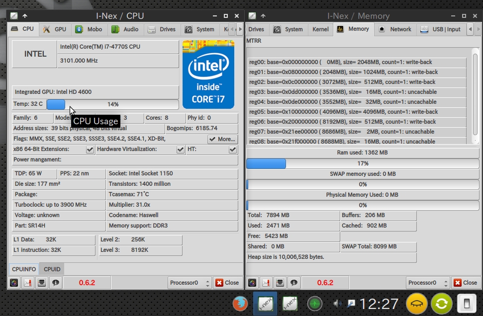Click the keep-above arrow in CPU title bar
Screen dimensions: 483x316
click(25, 16)
